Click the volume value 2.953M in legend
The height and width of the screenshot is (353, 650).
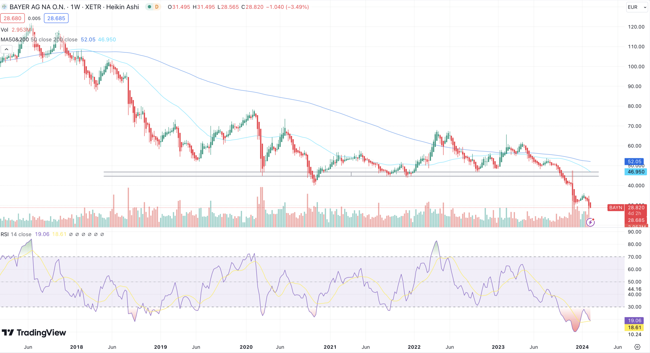coord(21,30)
